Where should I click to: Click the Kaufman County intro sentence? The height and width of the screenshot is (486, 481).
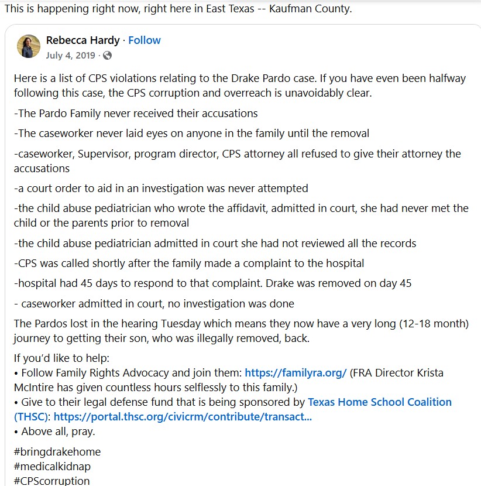coord(178,9)
